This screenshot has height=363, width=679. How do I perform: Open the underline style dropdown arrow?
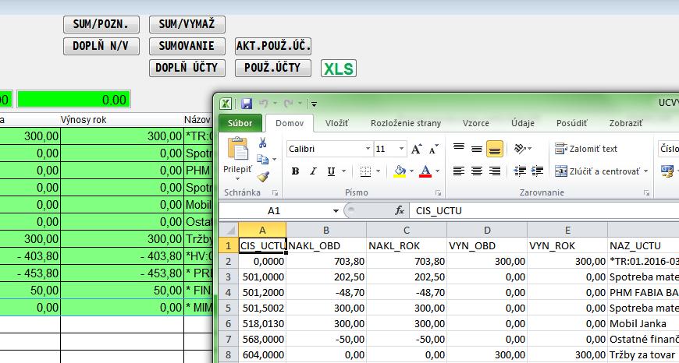[x=344, y=171]
